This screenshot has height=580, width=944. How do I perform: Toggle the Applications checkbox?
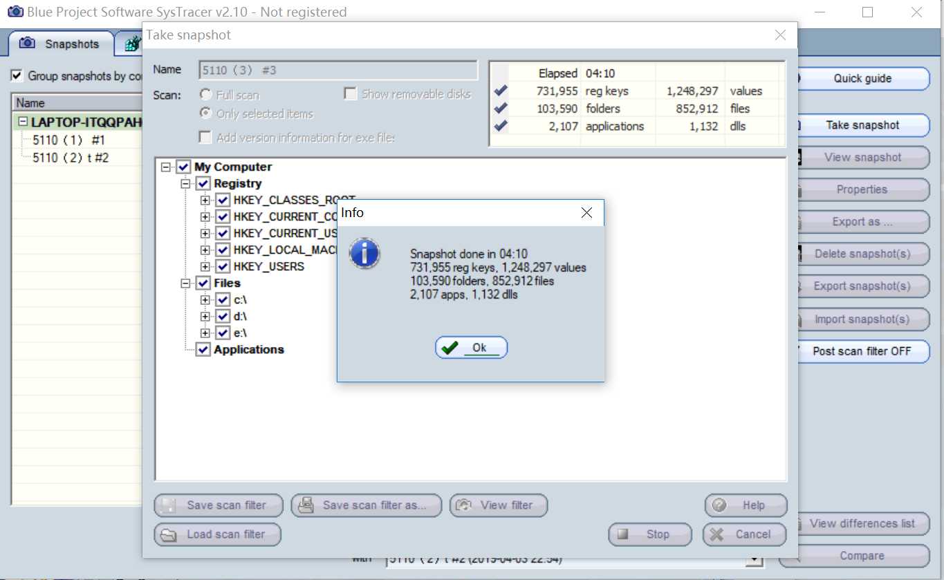click(203, 349)
